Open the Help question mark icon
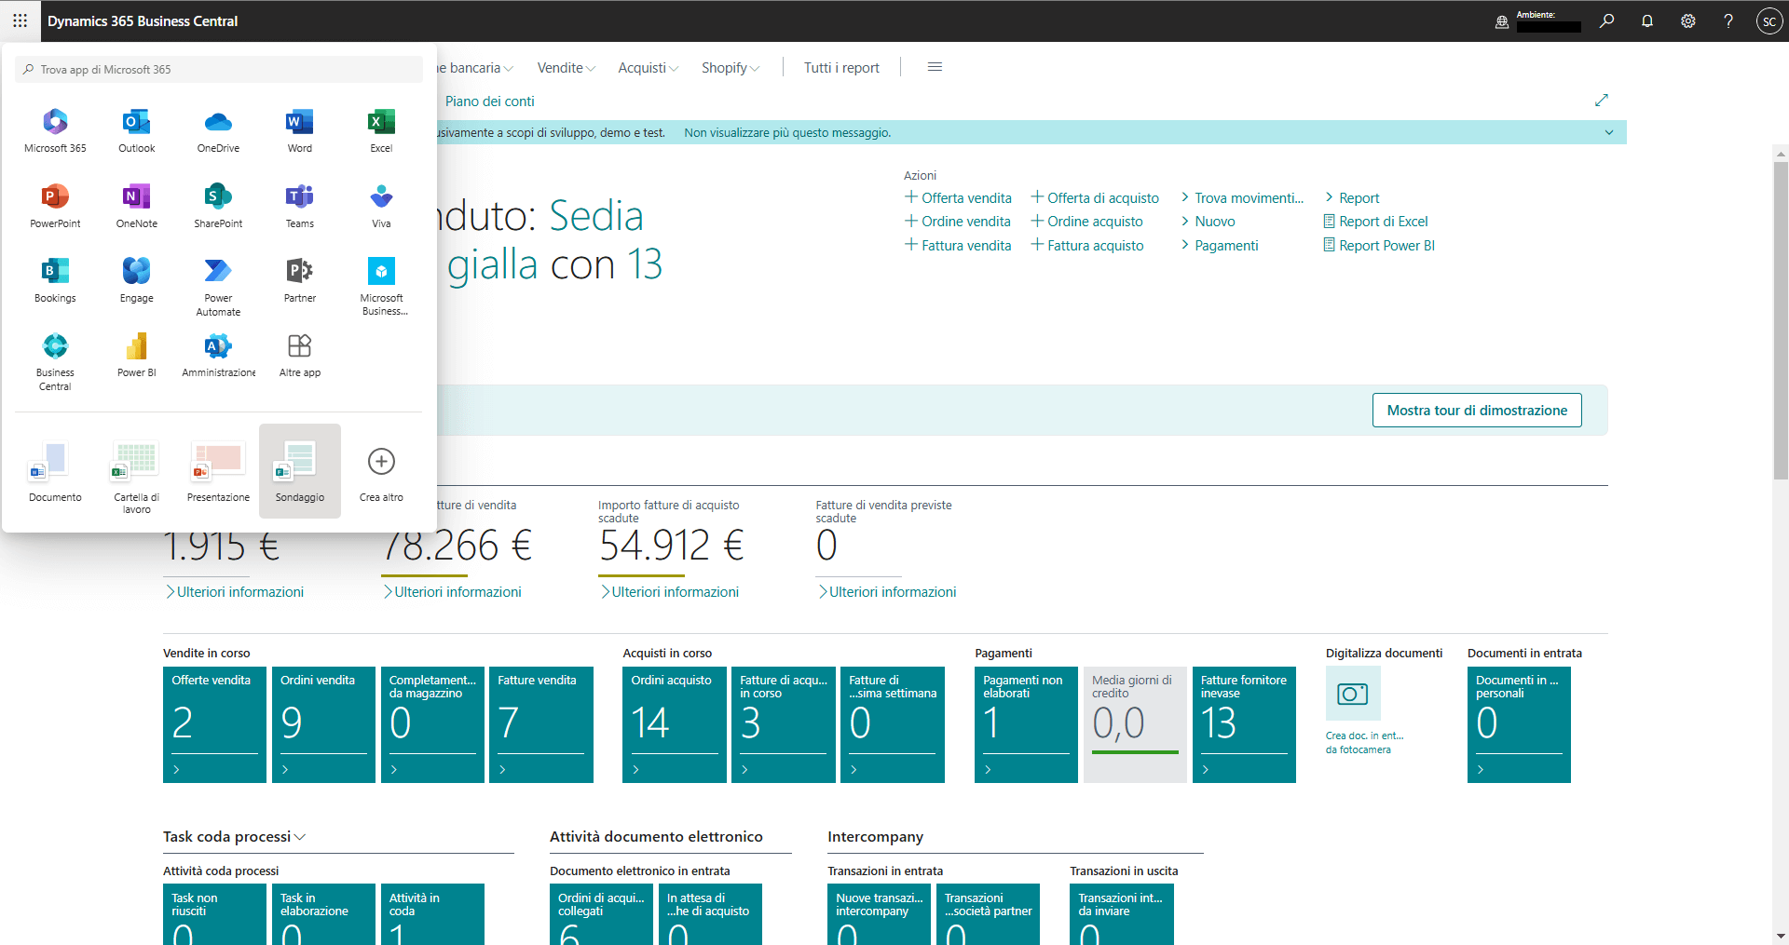The width and height of the screenshot is (1789, 945). (x=1728, y=20)
